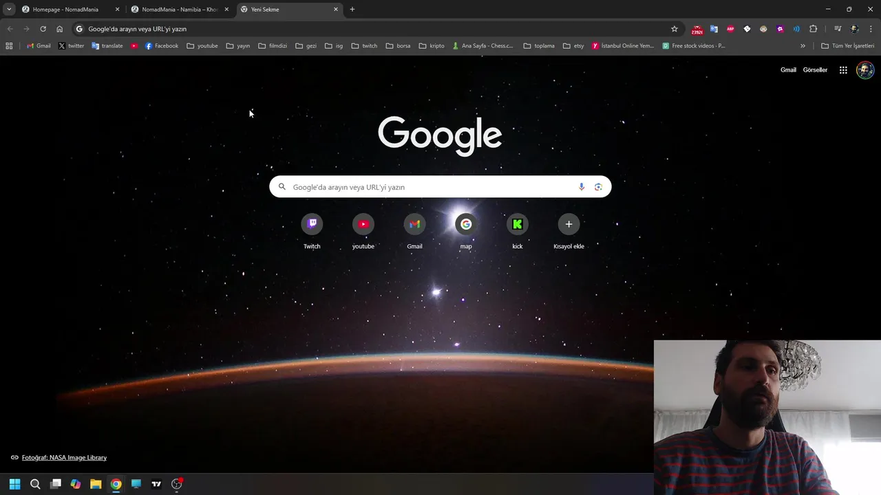Open the Google apps grid
Screen dimensions: 881x495
point(843,70)
